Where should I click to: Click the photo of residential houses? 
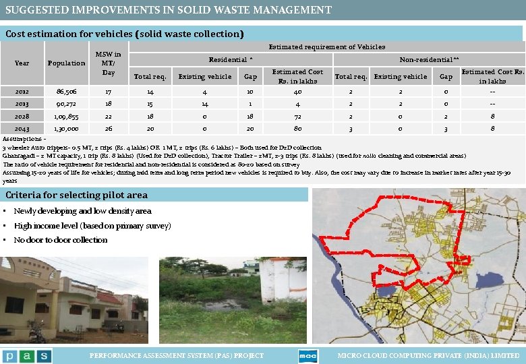tap(74, 300)
